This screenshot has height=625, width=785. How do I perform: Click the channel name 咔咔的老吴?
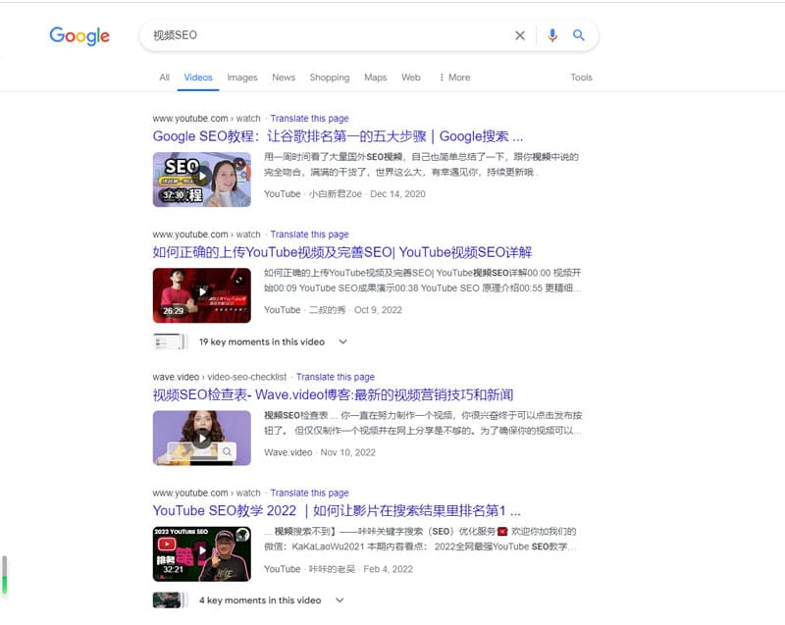point(332,569)
